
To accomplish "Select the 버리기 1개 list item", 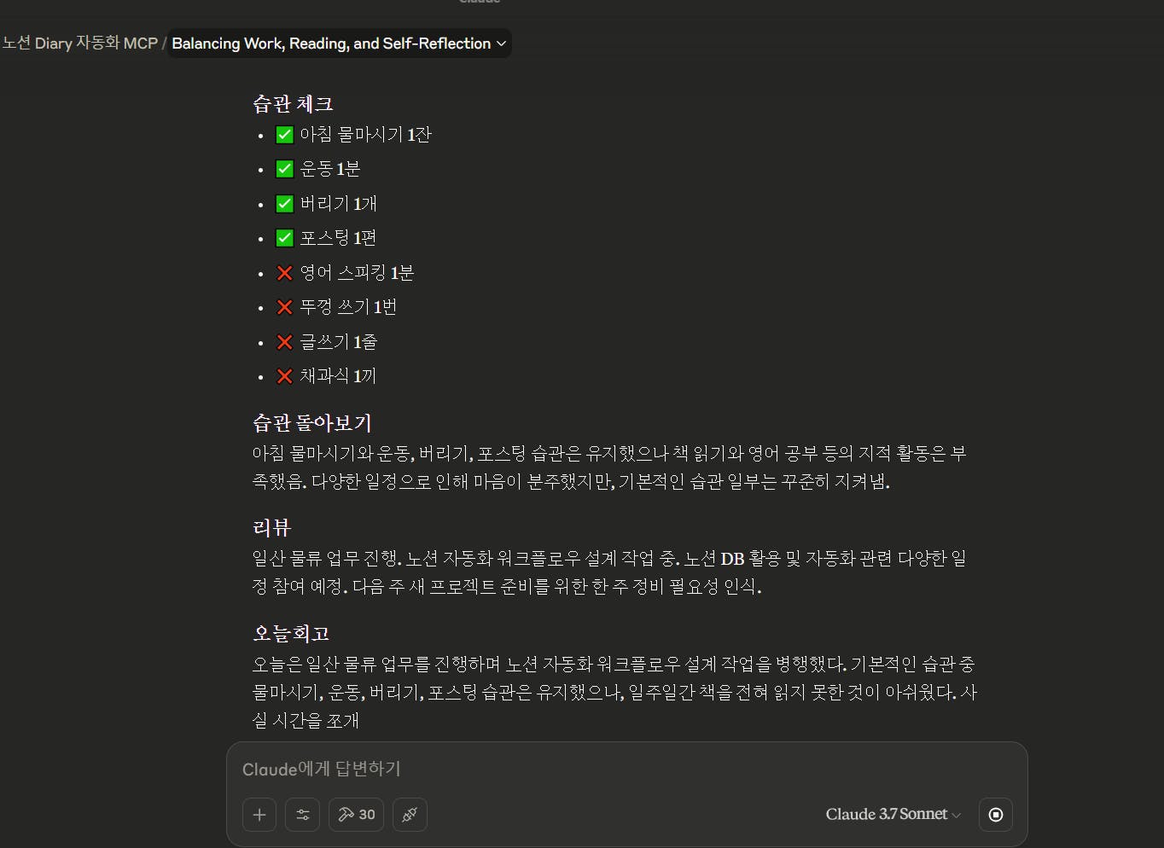I will tap(327, 204).
